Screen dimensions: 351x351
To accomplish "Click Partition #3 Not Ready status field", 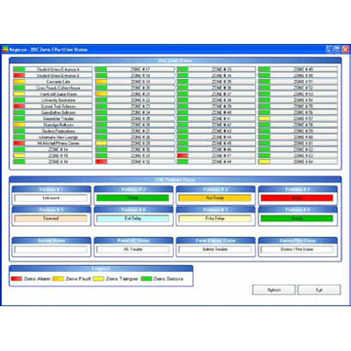I will tap(215, 198).
